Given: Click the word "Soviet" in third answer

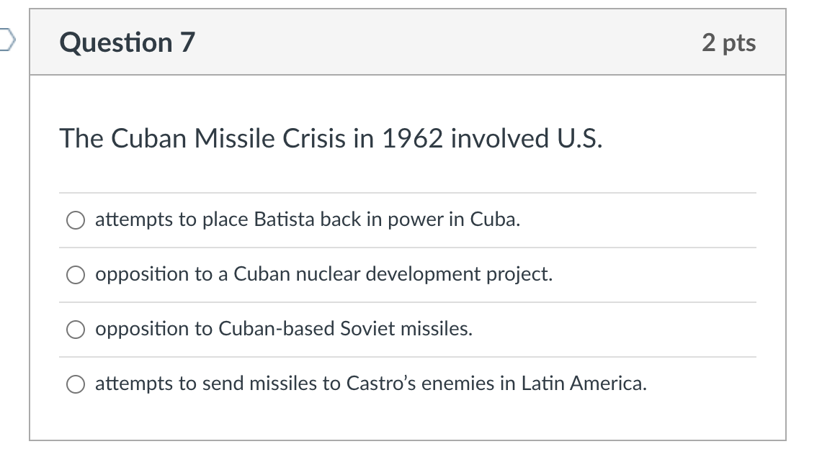Looking at the screenshot, I should (x=367, y=329).
